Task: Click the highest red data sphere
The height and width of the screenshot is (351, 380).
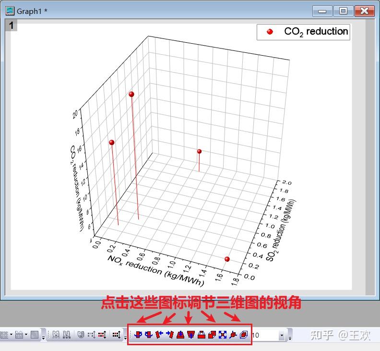Action: (131, 94)
